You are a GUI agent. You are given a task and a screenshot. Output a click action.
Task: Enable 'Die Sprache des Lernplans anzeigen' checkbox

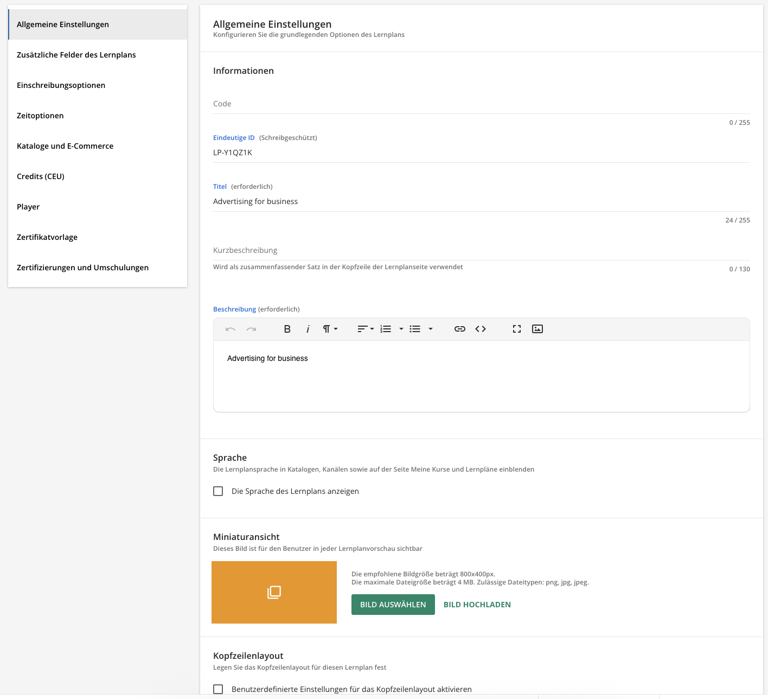point(218,491)
